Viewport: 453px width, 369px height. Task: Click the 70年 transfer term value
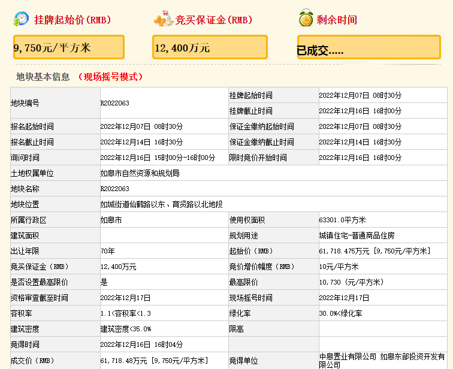pos(107,251)
